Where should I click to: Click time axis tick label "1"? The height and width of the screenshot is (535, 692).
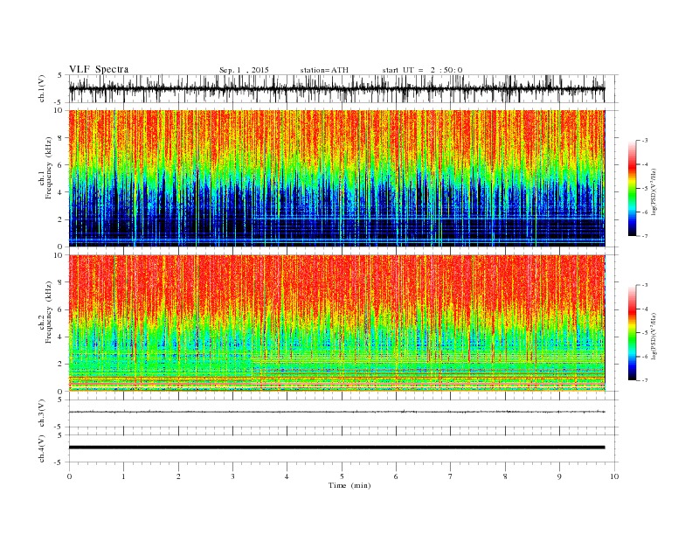(124, 476)
